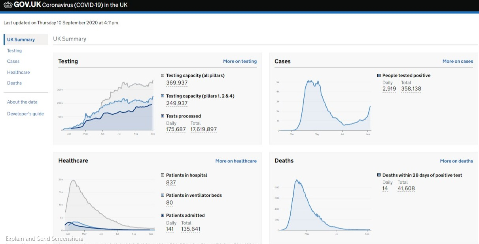
Task: Click the Patients admitted legend swatch
Action: click(x=163, y=215)
